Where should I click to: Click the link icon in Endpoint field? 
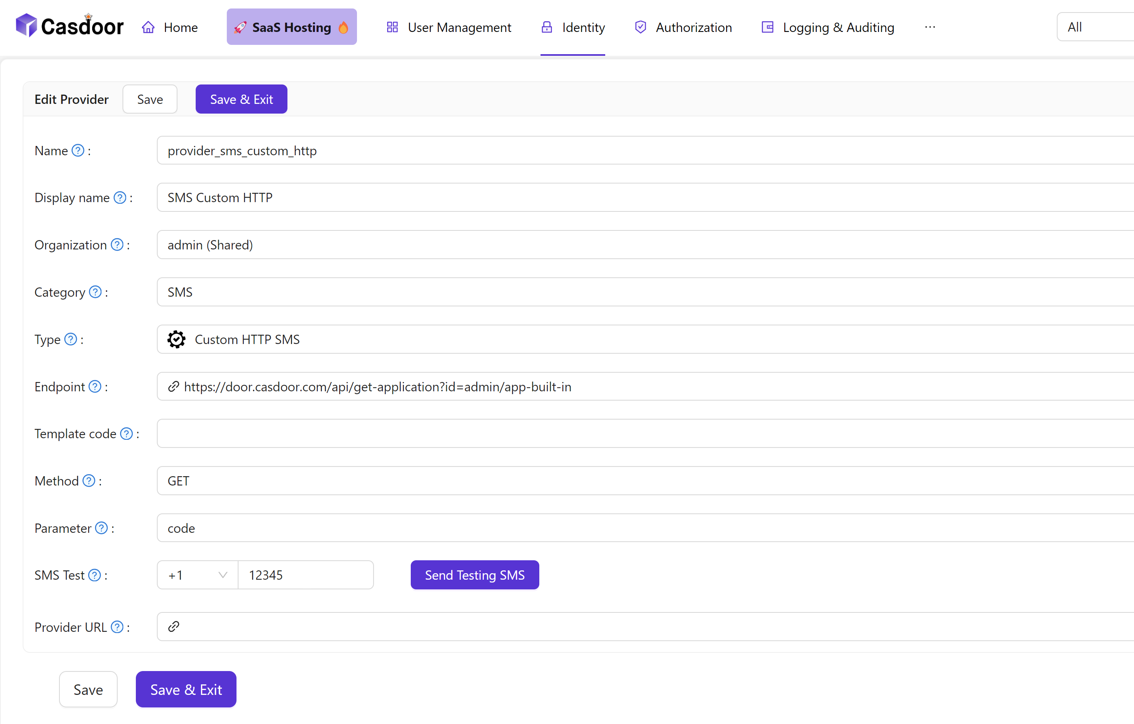[x=174, y=386]
